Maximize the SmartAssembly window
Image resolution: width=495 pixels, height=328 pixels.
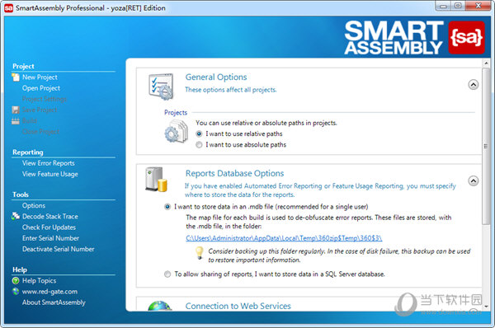point(458,6)
